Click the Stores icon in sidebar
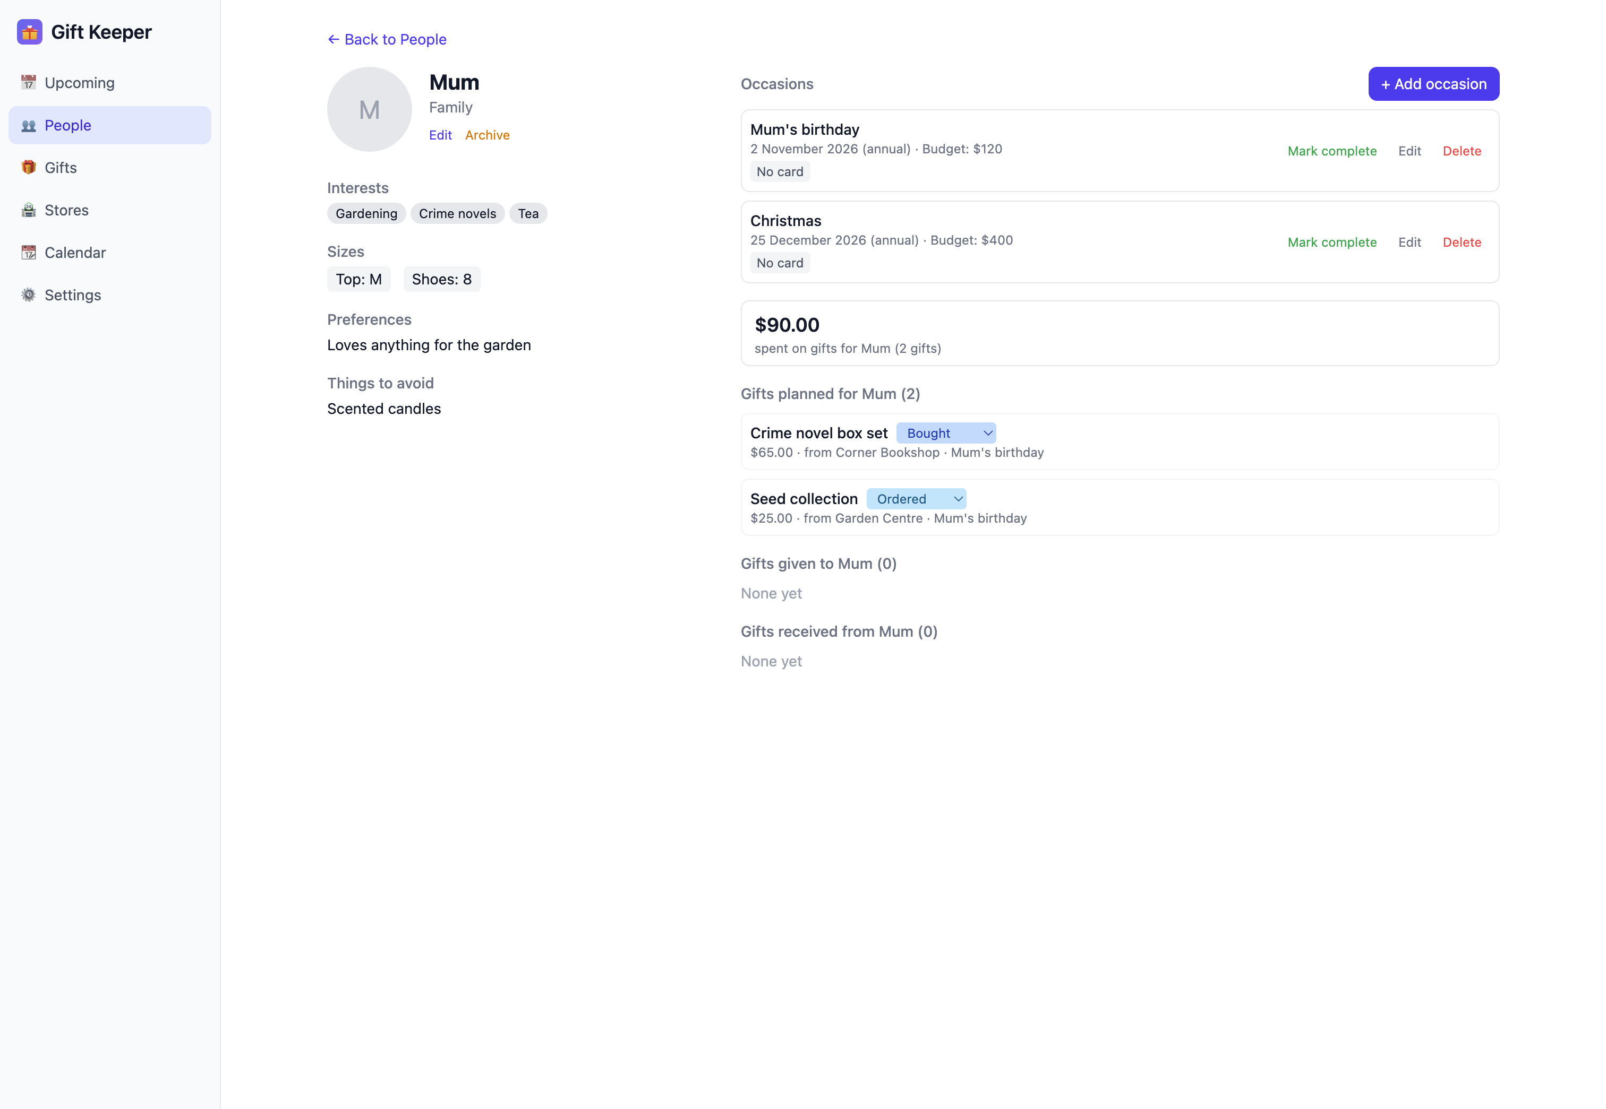Image resolution: width=1606 pixels, height=1109 pixels. click(x=29, y=210)
